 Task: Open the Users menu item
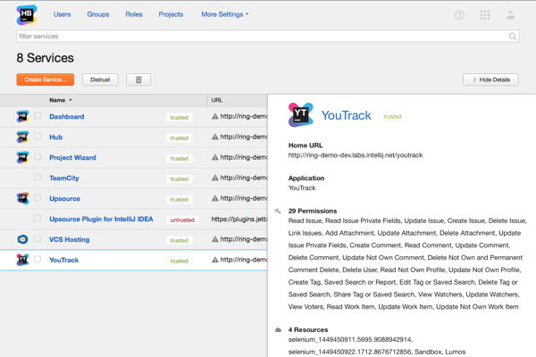pos(63,14)
